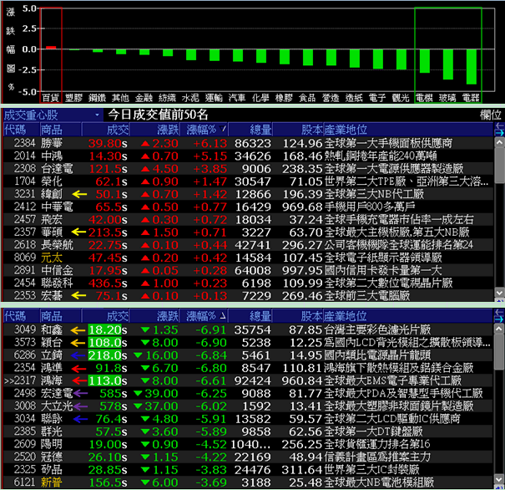This screenshot has height=490, width=505.
Task: Click red arrow signal beside 鴻準
Action: pos(78,368)
